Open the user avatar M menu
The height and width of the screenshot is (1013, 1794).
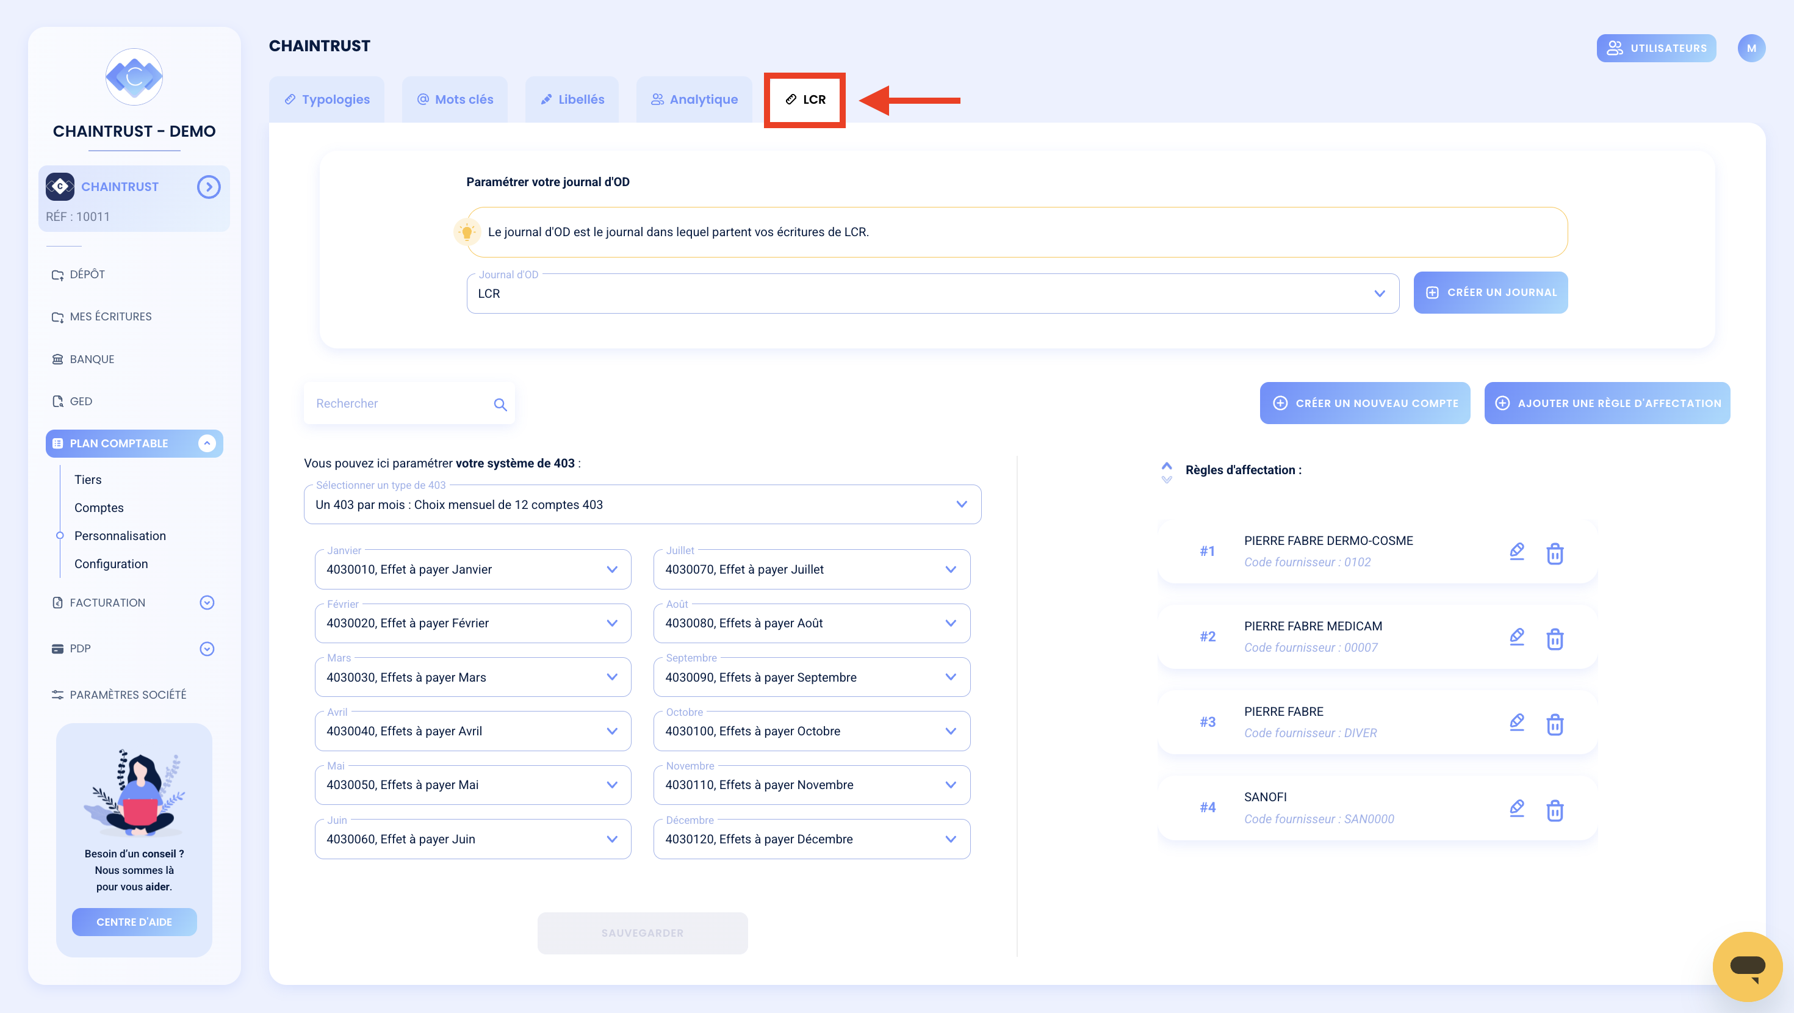[1751, 48]
